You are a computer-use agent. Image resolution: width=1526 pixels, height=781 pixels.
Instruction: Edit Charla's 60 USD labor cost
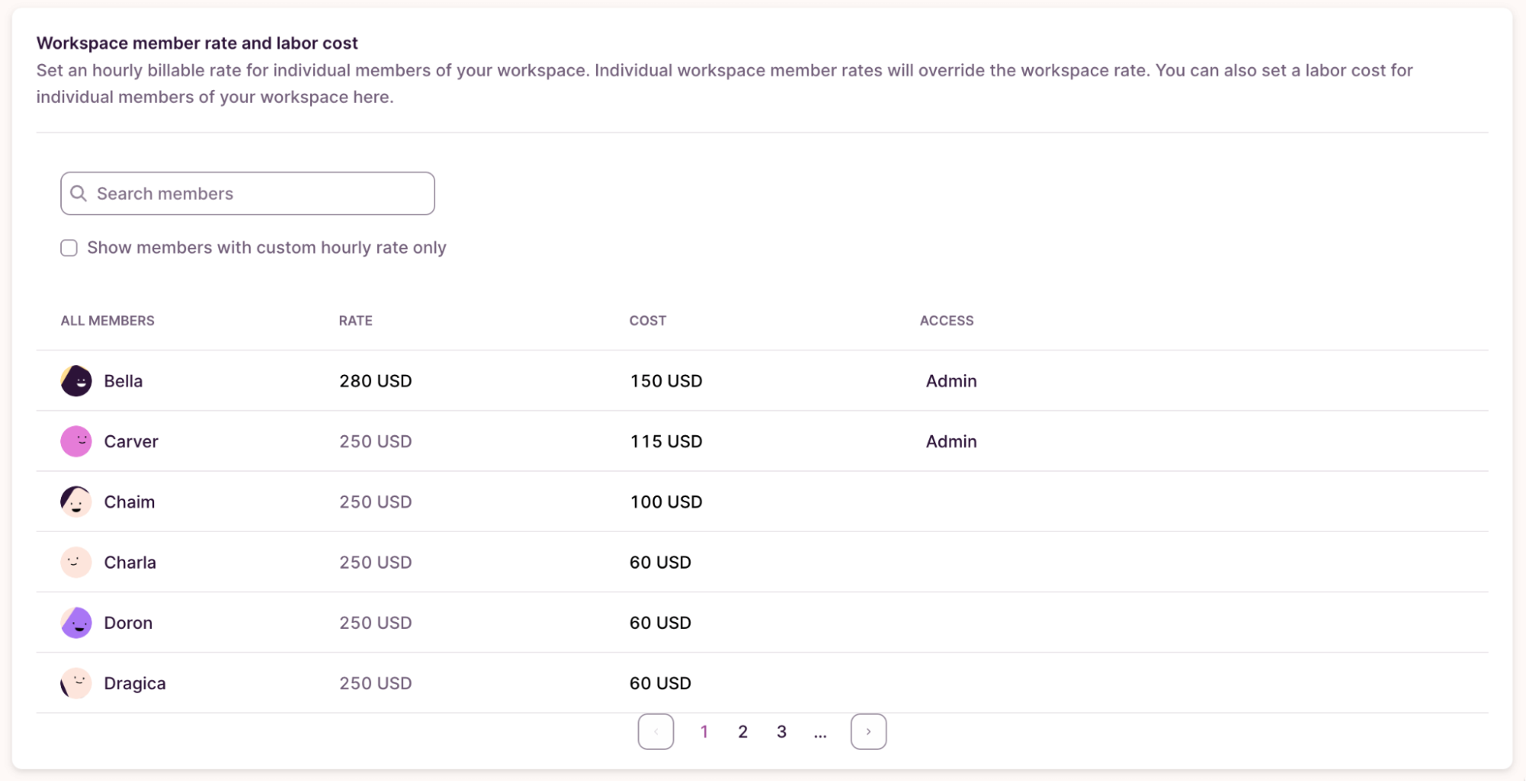660,562
